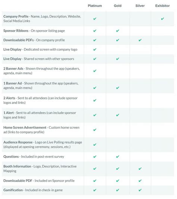Click Silver checkmark for Booth Information
Screen dimensions: 177x199
click(140, 169)
